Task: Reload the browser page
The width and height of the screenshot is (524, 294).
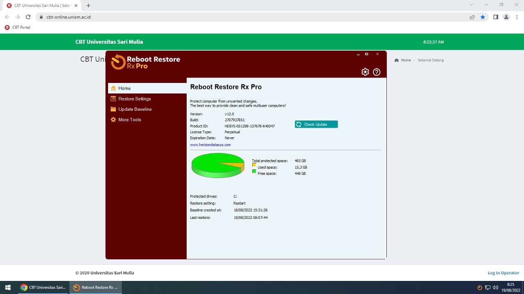Action: tap(28, 17)
